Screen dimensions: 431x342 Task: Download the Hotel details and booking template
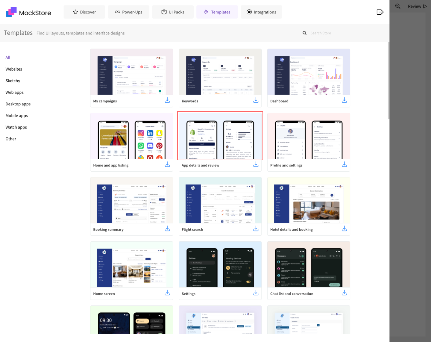click(344, 229)
